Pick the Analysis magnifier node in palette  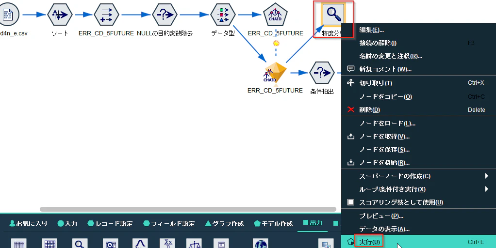(80, 243)
